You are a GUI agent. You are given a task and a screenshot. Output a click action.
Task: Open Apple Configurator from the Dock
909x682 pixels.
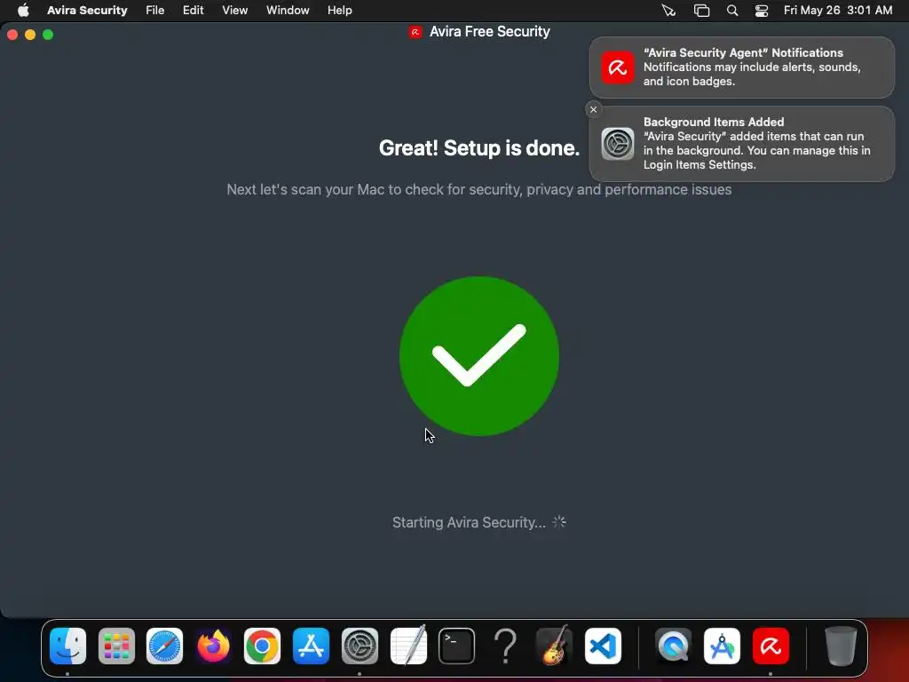coord(722,646)
